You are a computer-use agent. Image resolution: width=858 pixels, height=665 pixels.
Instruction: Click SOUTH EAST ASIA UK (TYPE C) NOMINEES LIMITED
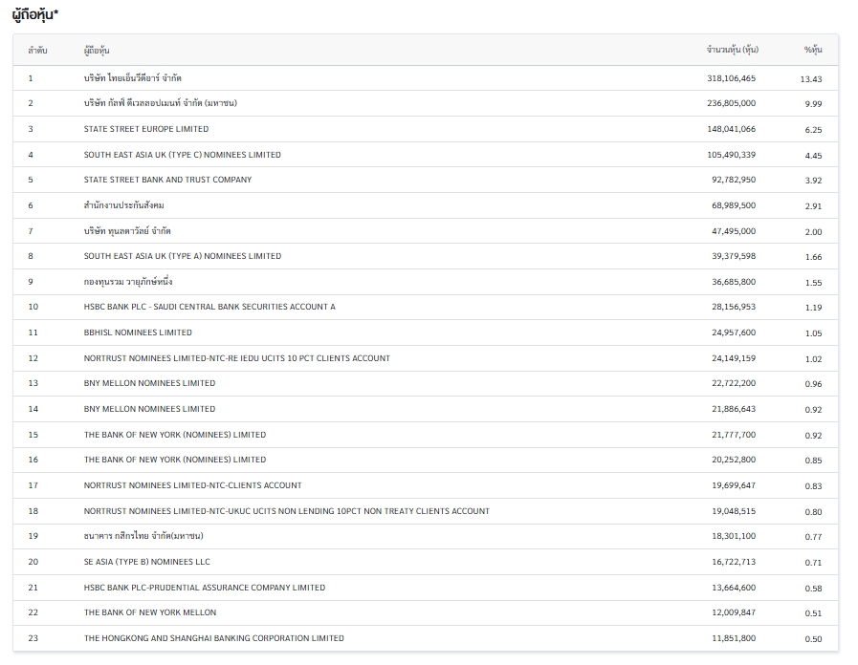(x=183, y=155)
